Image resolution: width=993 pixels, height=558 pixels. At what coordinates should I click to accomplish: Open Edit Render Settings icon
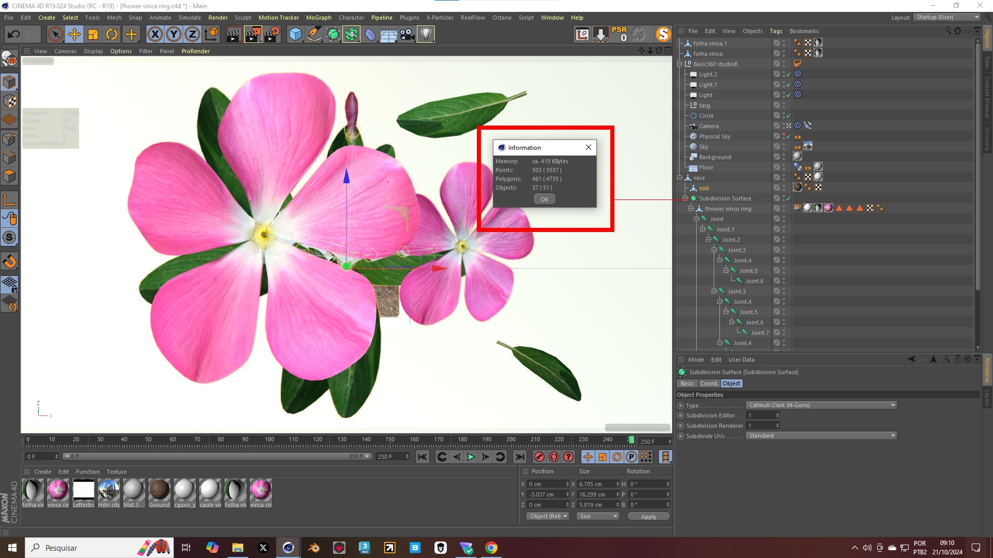pyautogui.click(x=272, y=35)
